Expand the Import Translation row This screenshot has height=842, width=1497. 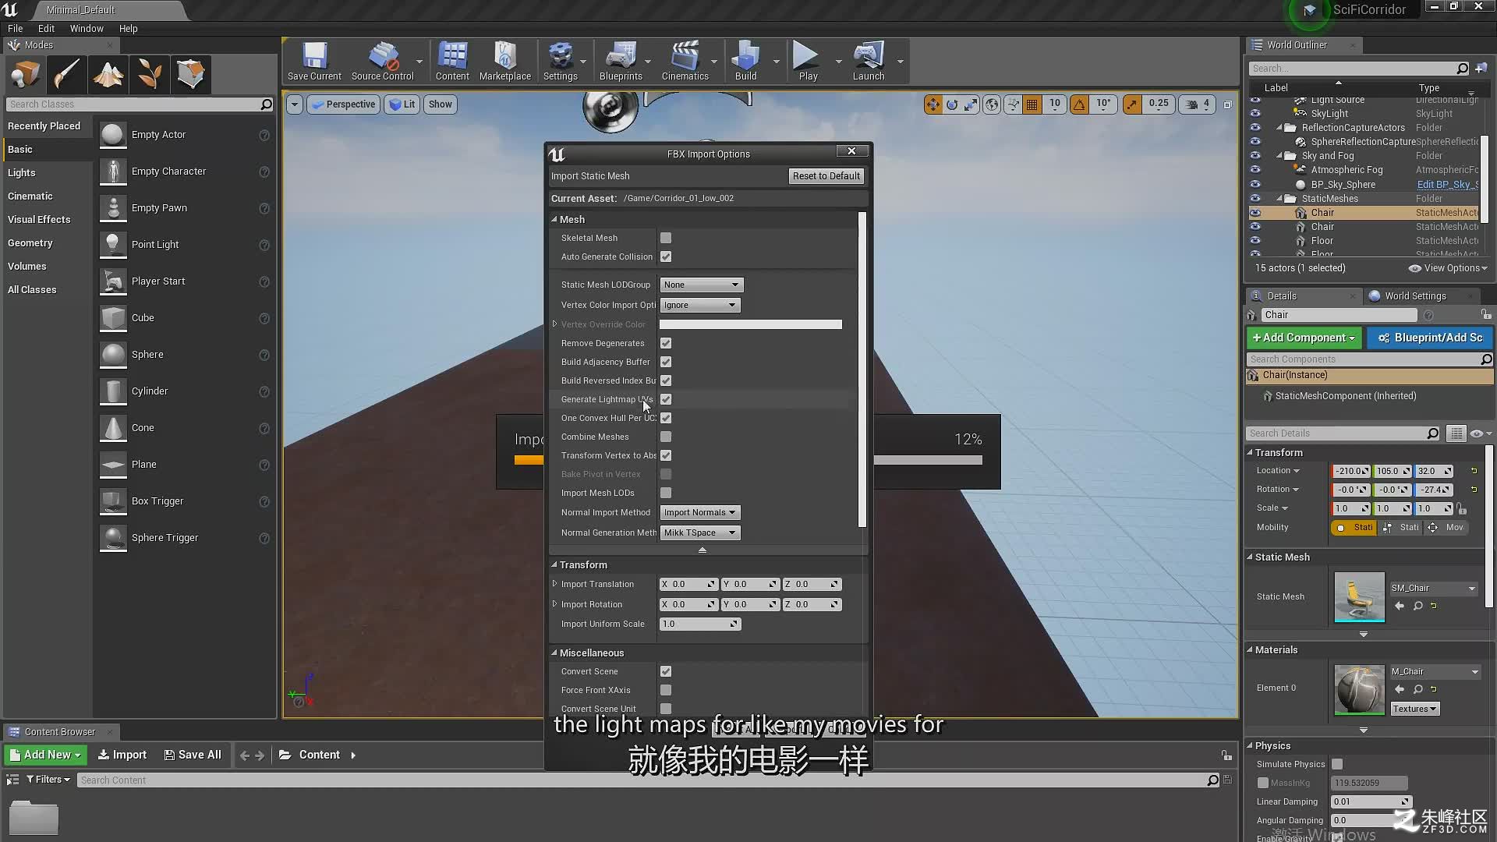[x=554, y=584]
